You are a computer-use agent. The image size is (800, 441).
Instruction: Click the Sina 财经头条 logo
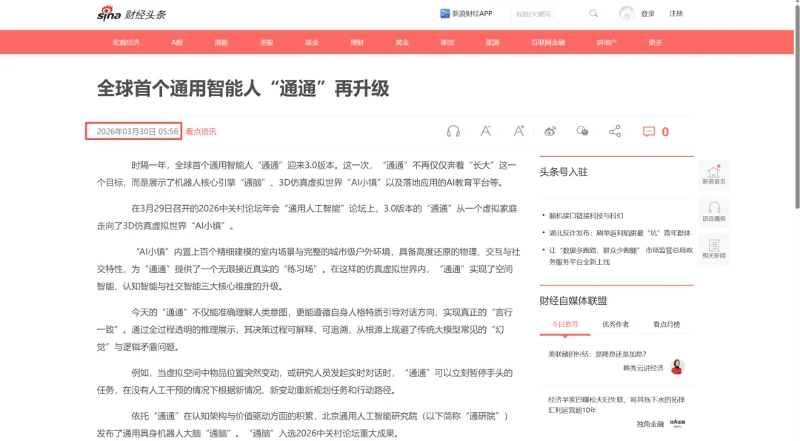pos(131,14)
